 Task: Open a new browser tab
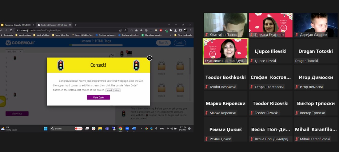click(76, 25)
